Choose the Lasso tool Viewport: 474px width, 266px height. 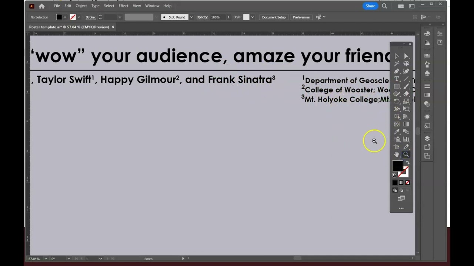(x=406, y=64)
